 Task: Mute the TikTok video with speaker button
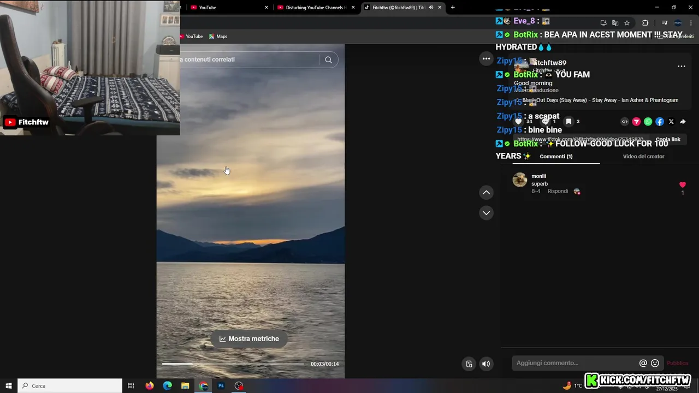click(x=486, y=364)
